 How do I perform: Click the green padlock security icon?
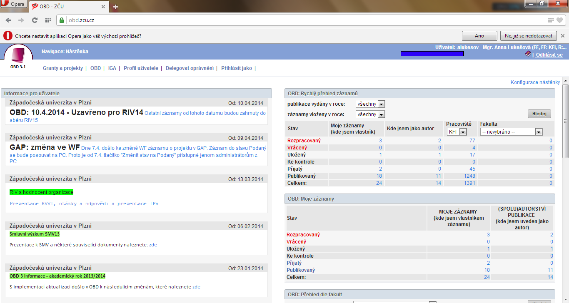(x=62, y=20)
